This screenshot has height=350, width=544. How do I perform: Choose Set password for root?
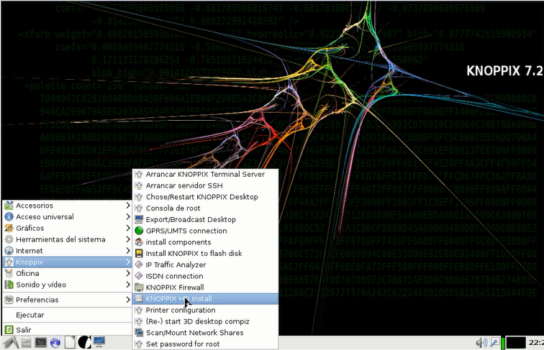pyautogui.click(x=205, y=344)
